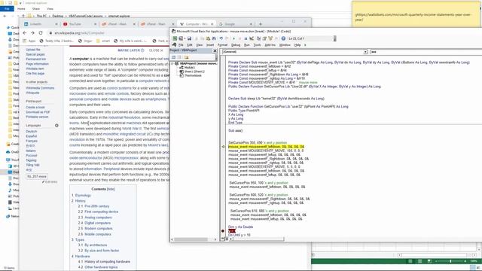The height and width of the screenshot is (271, 482).
Task: Click Download as PDF link in sidebar
Action: [x=38, y=112]
